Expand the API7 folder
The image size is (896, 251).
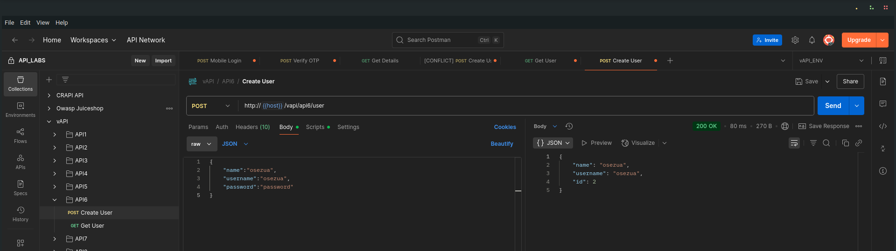[x=55, y=239]
